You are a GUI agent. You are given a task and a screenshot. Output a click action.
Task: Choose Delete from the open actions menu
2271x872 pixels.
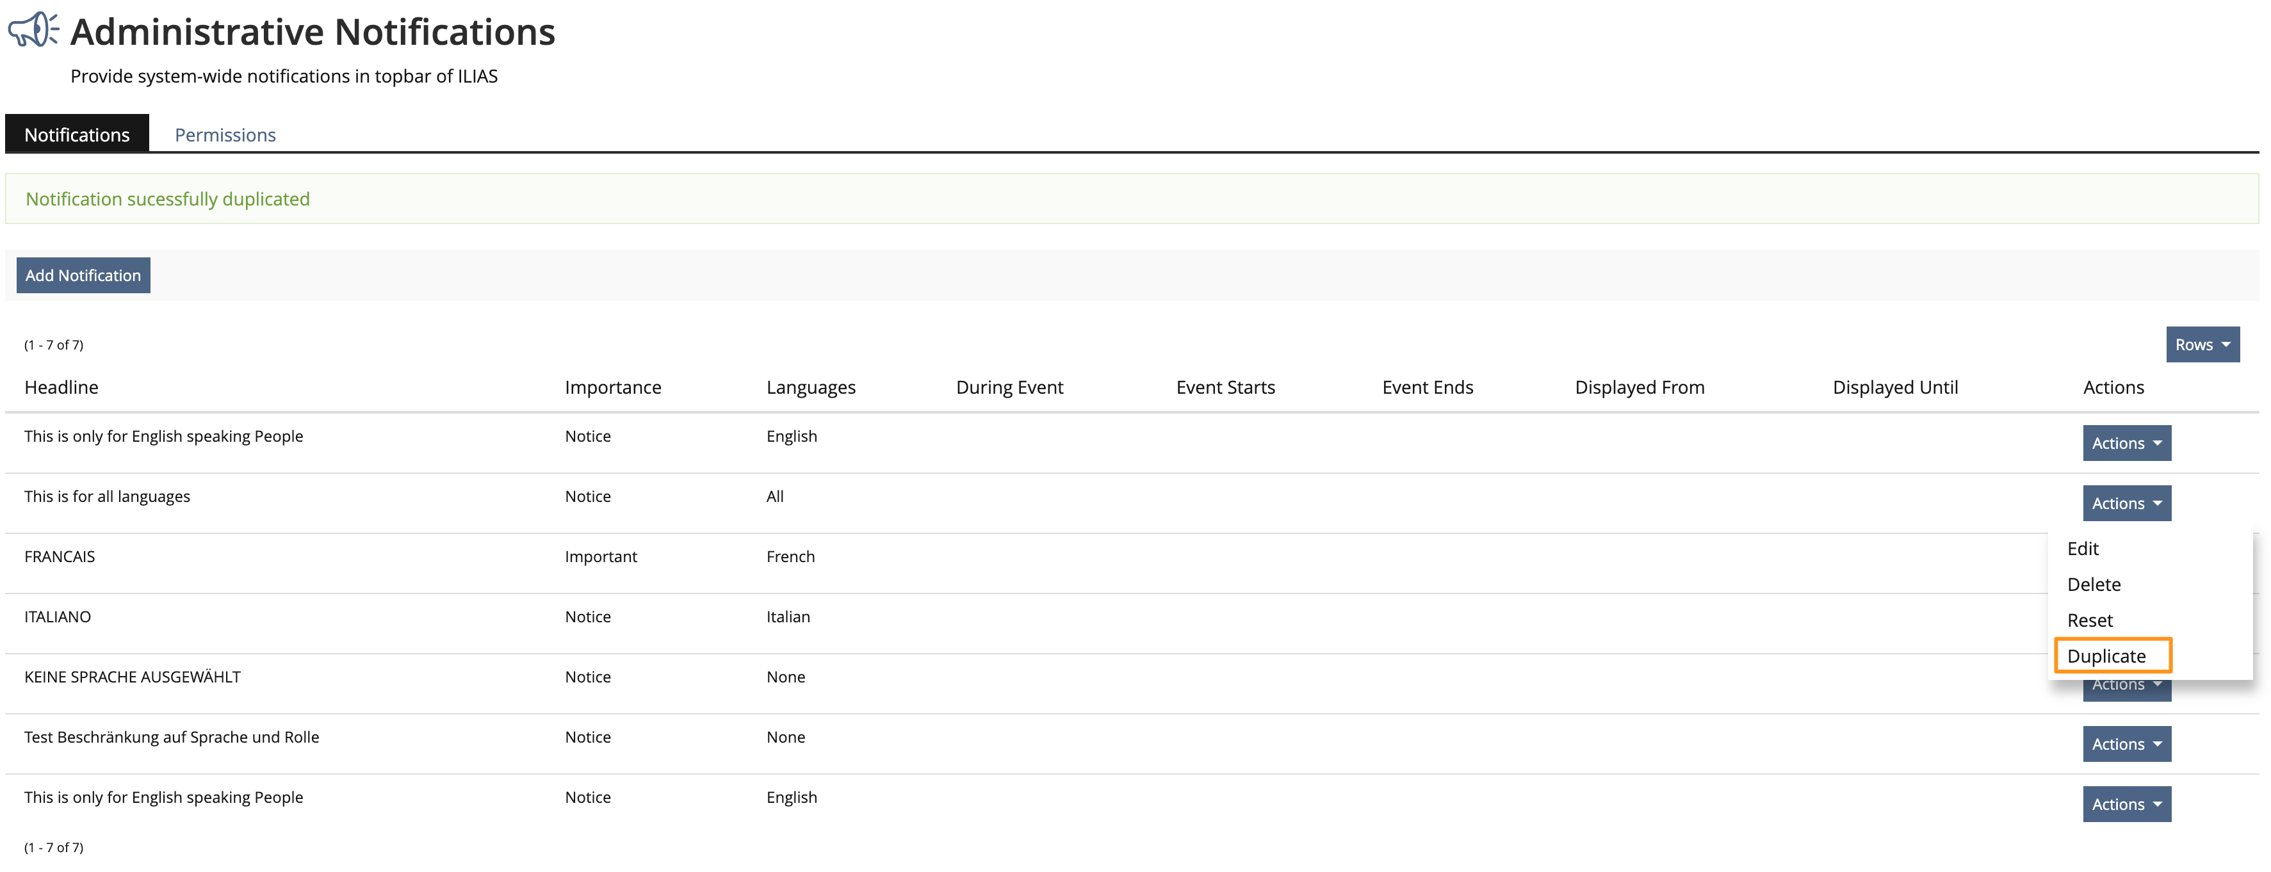(x=2093, y=585)
